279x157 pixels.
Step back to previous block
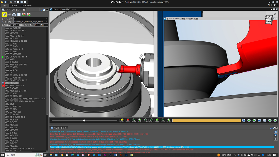click(x=254, y=120)
